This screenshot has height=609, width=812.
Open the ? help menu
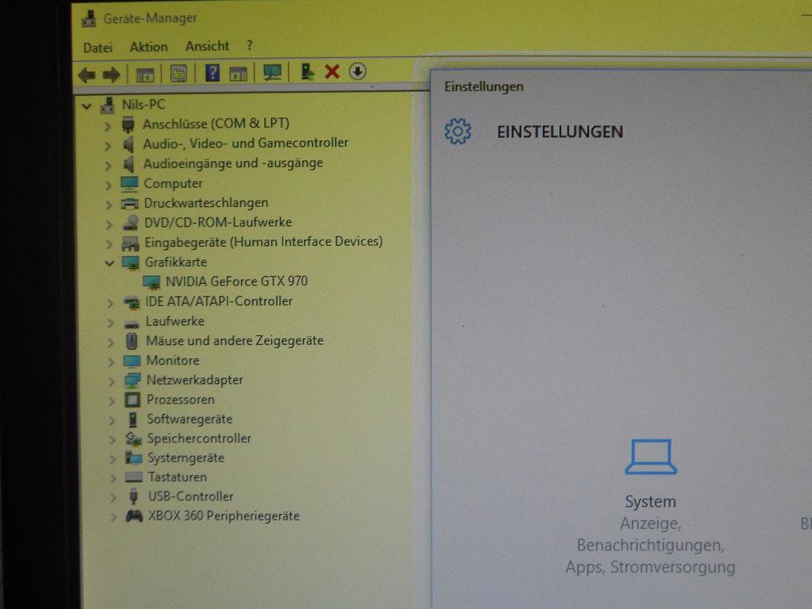(x=250, y=45)
